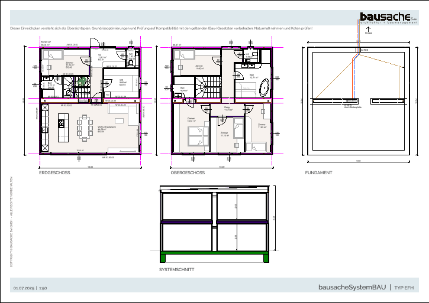Click the date 01.07.2025 in the footer

coord(24,288)
